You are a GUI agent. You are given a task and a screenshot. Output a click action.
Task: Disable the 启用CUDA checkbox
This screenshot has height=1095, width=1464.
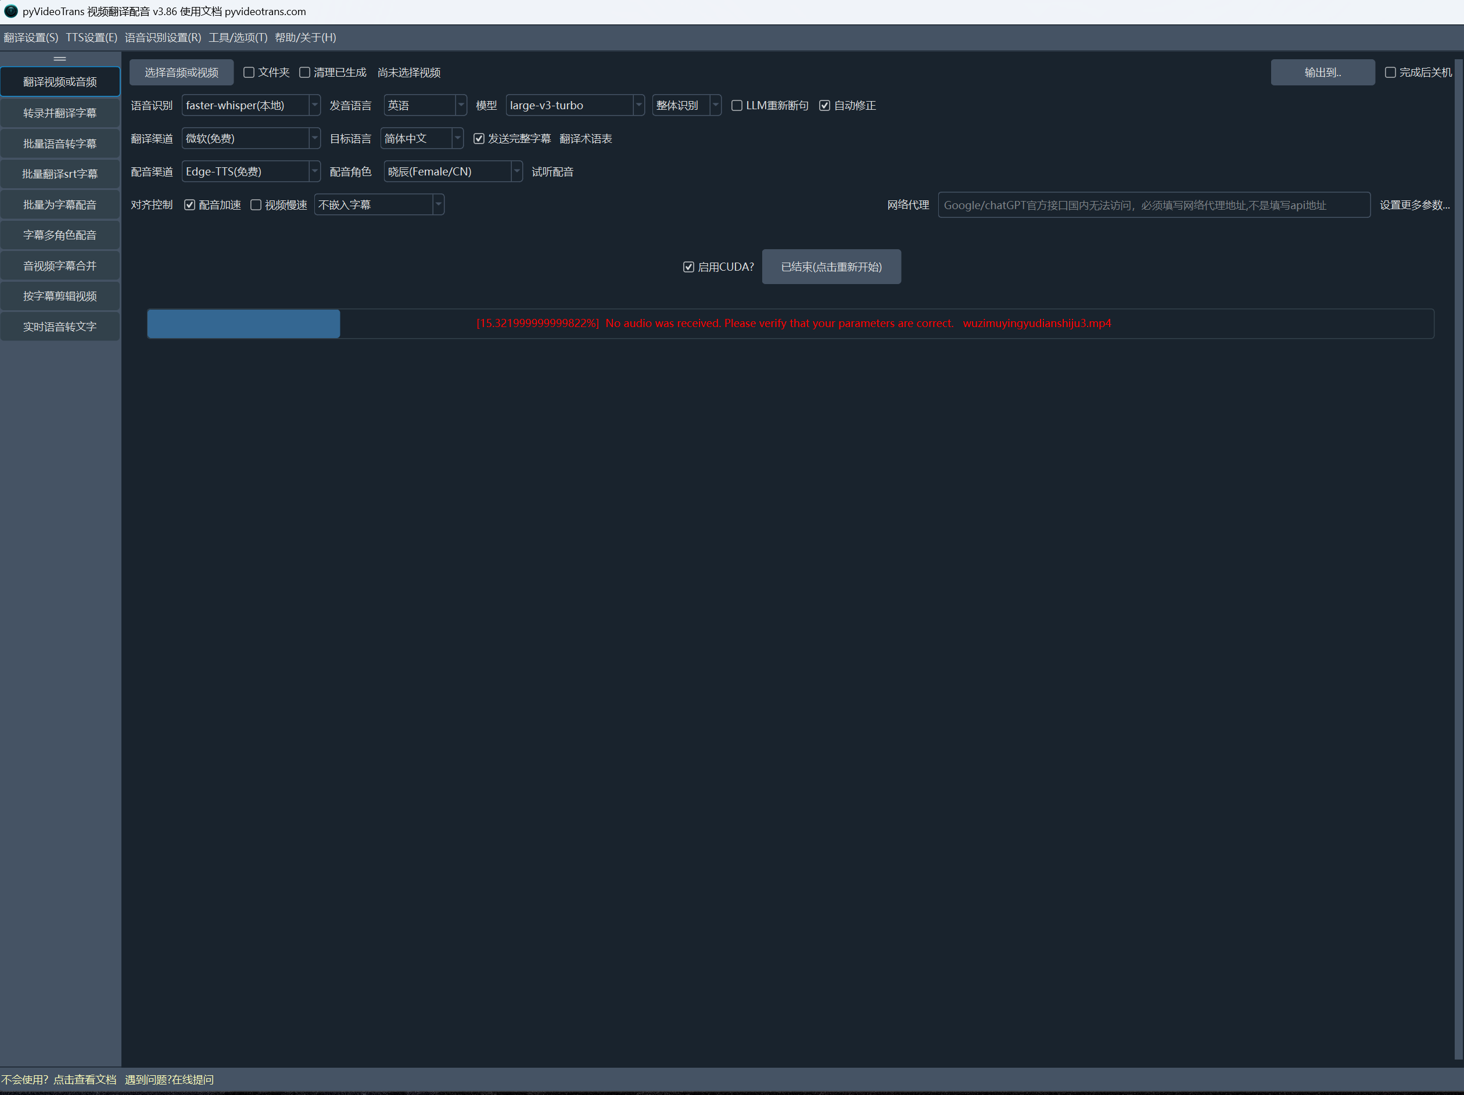688,267
